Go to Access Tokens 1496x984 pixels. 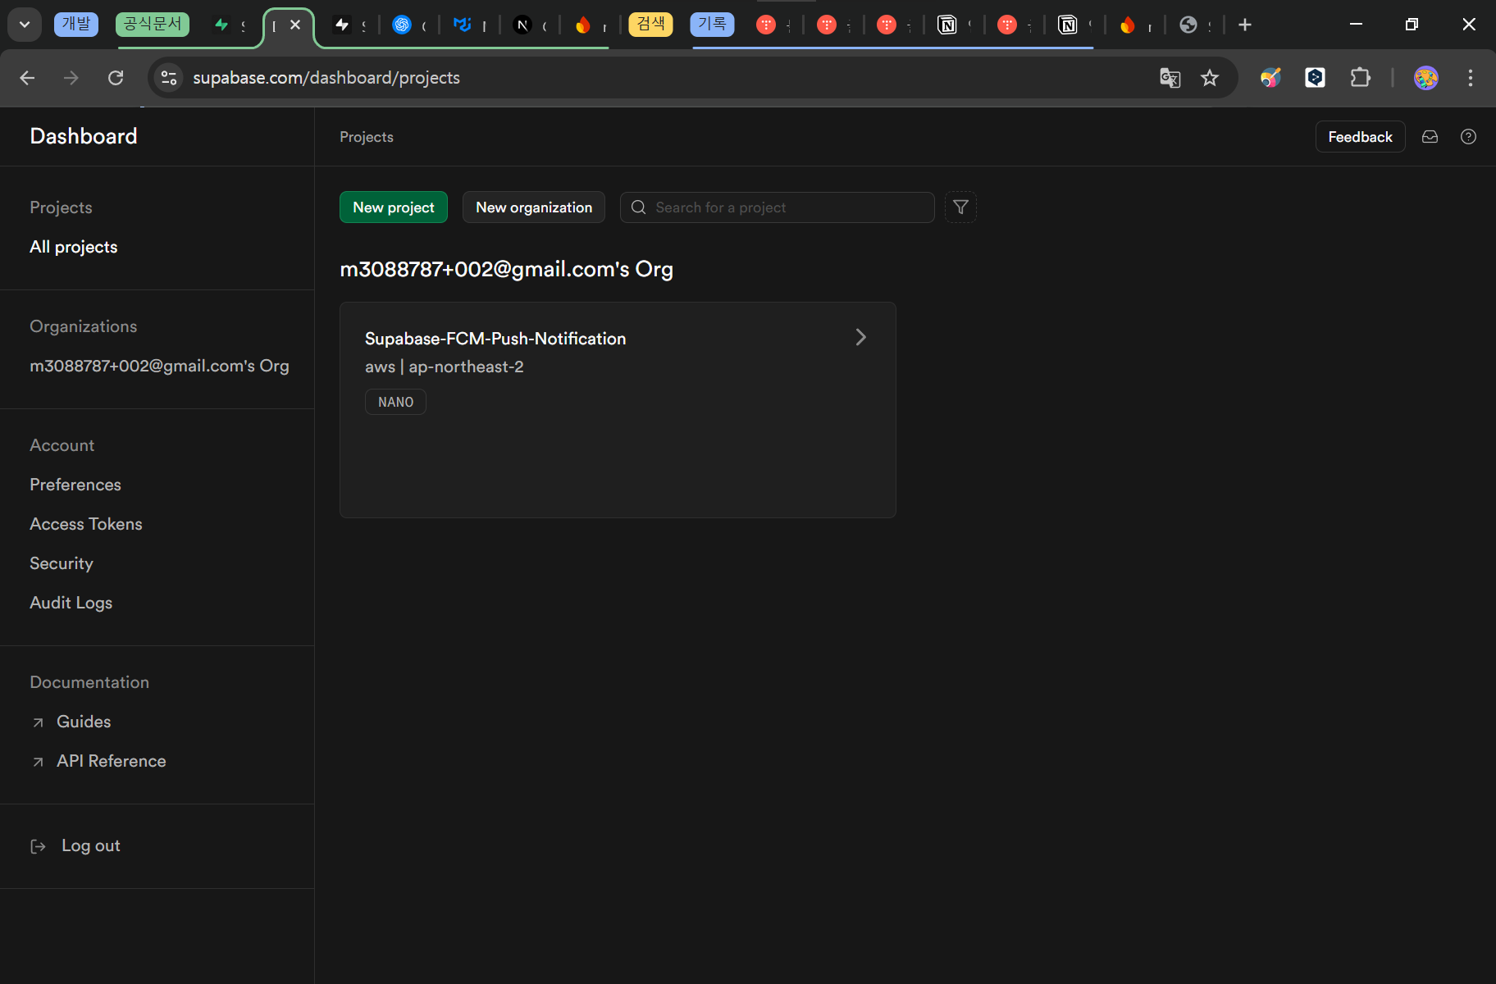point(86,524)
